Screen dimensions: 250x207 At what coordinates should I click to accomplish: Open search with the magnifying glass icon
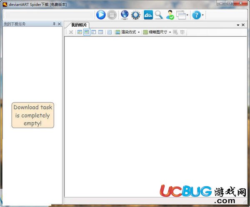[x=159, y=15]
